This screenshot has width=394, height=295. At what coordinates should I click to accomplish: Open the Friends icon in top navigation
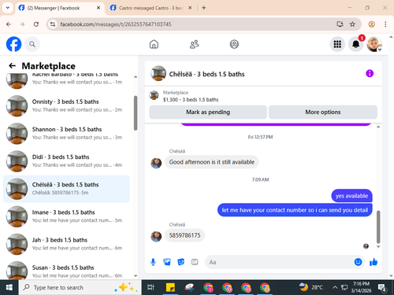194,44
